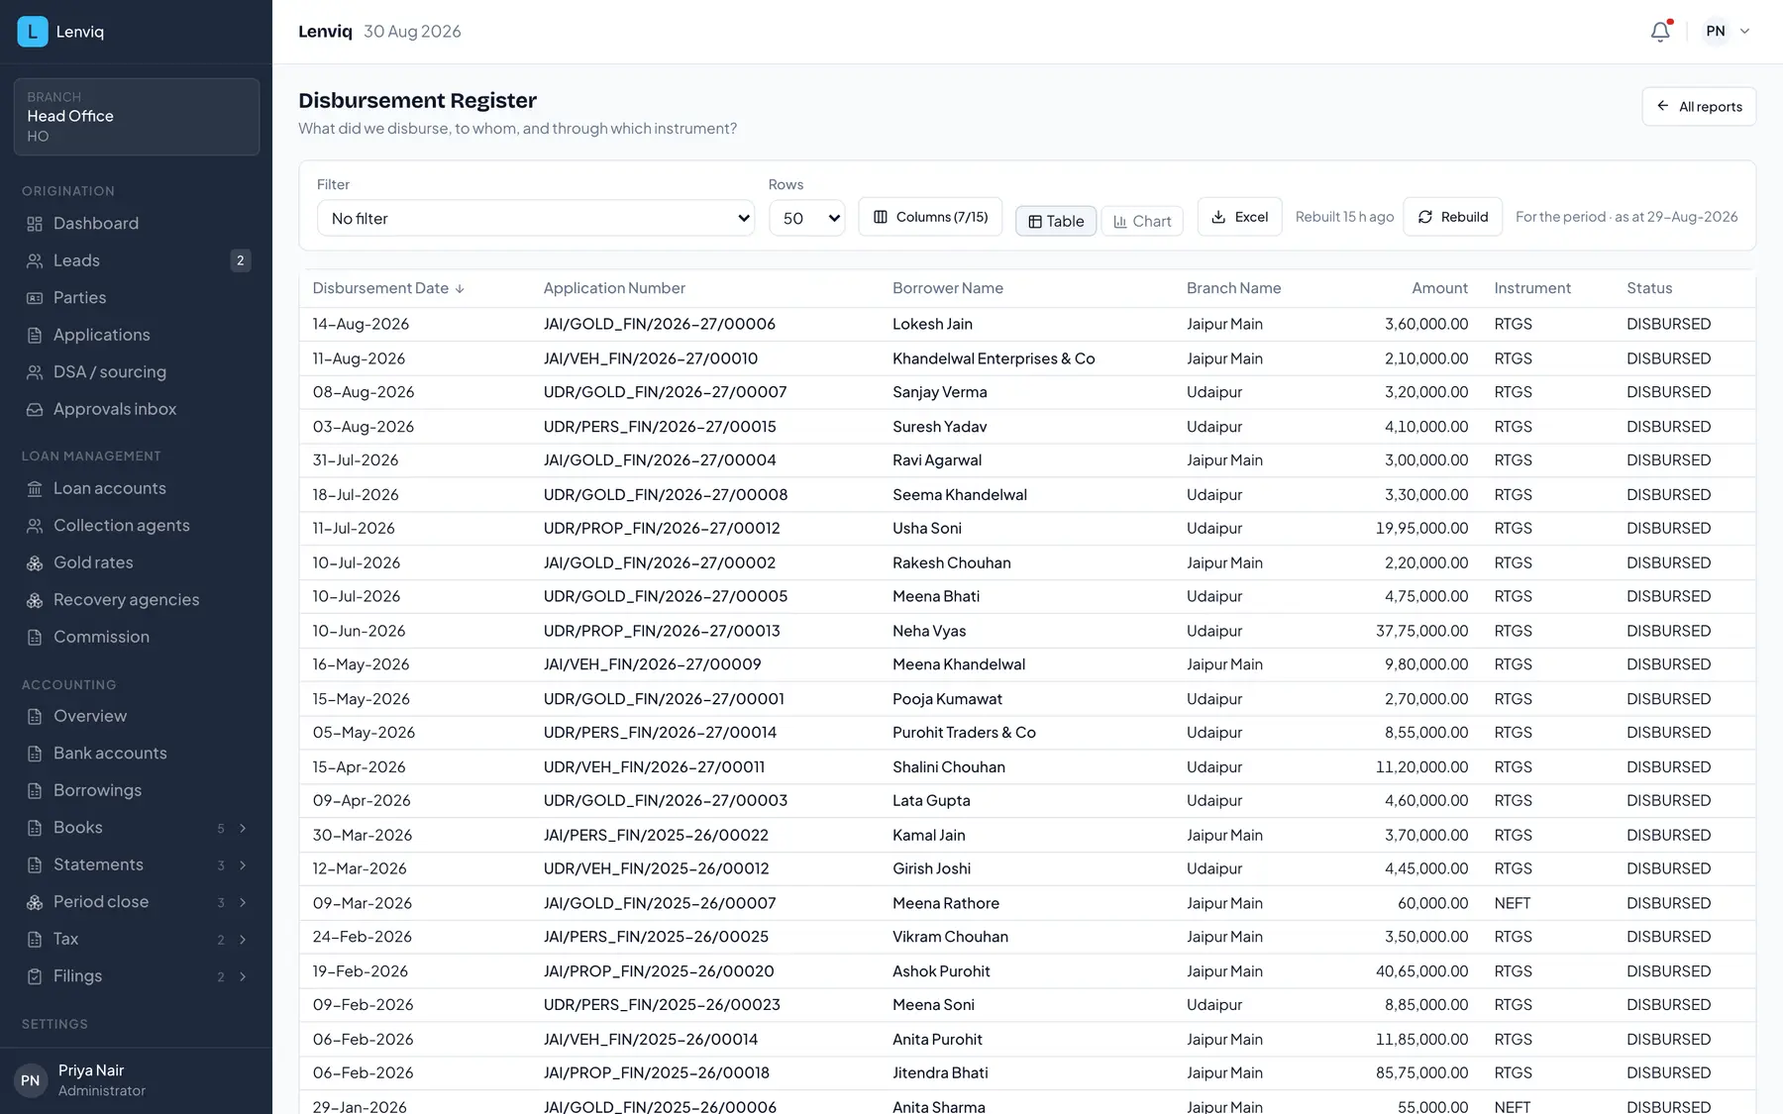Click the Lenviq logo icon in the sidebar
Image resolution: width=1783 pixels, height=1114 pixels.
click(33, 32)
